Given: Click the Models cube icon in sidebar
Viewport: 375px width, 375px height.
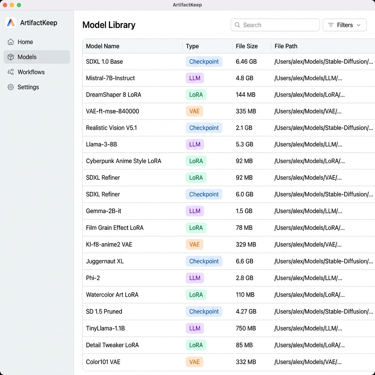Looking at the screenshot, I should (x=11, y=57).
